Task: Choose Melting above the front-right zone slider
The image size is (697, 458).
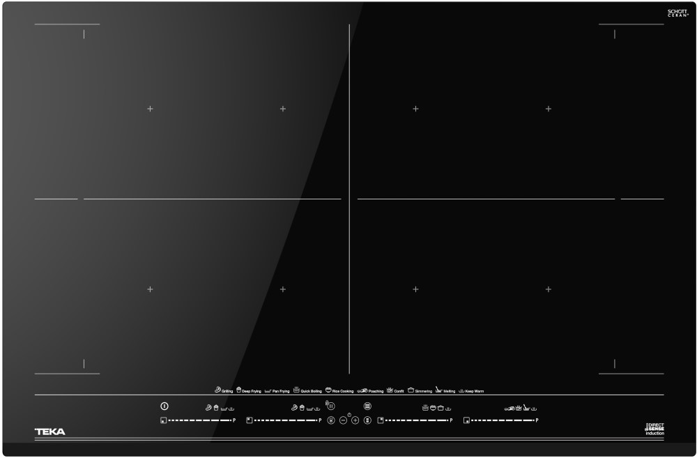Action: point(526,407)
